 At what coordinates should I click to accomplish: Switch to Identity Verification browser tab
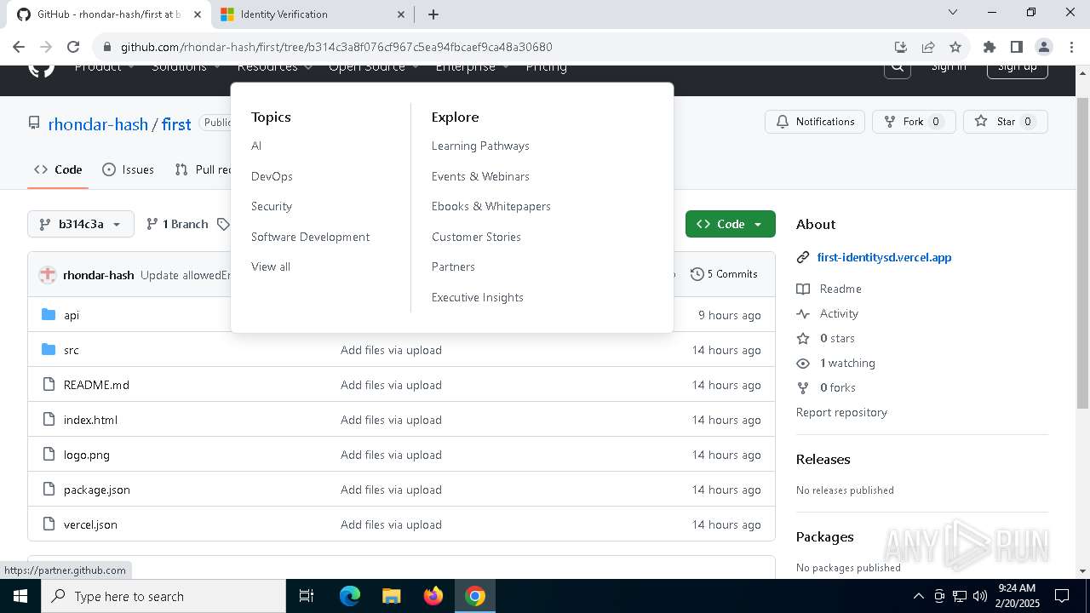pos(311,14)
